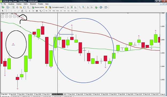Viewport: 167px width, 97px height.
Task: Switch chart to H4 timeframe
Action: 65,11
